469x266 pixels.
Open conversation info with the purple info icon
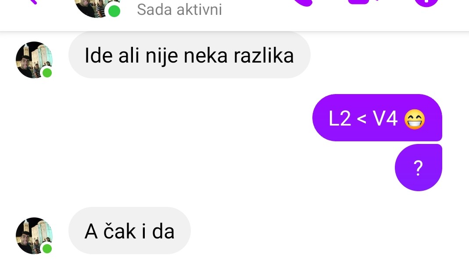(x=427, y=2)
